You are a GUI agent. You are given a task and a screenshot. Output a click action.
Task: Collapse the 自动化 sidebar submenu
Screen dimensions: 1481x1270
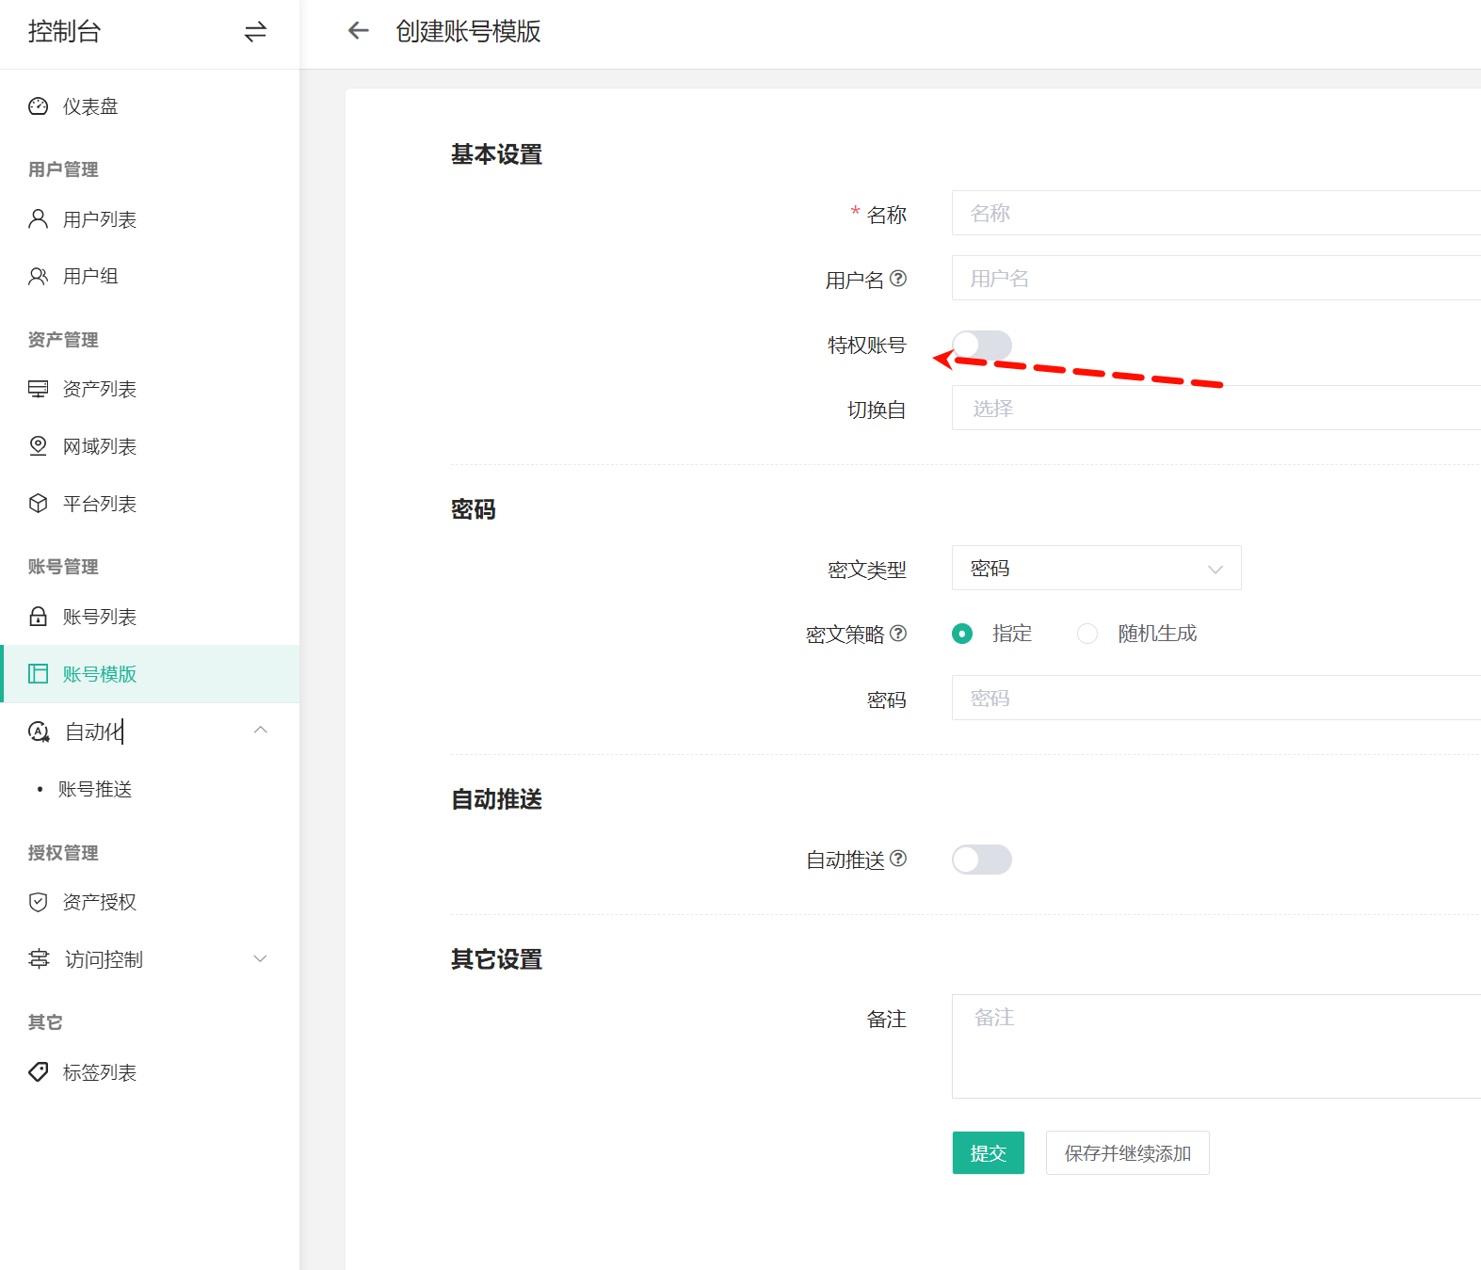pos(261,731)
